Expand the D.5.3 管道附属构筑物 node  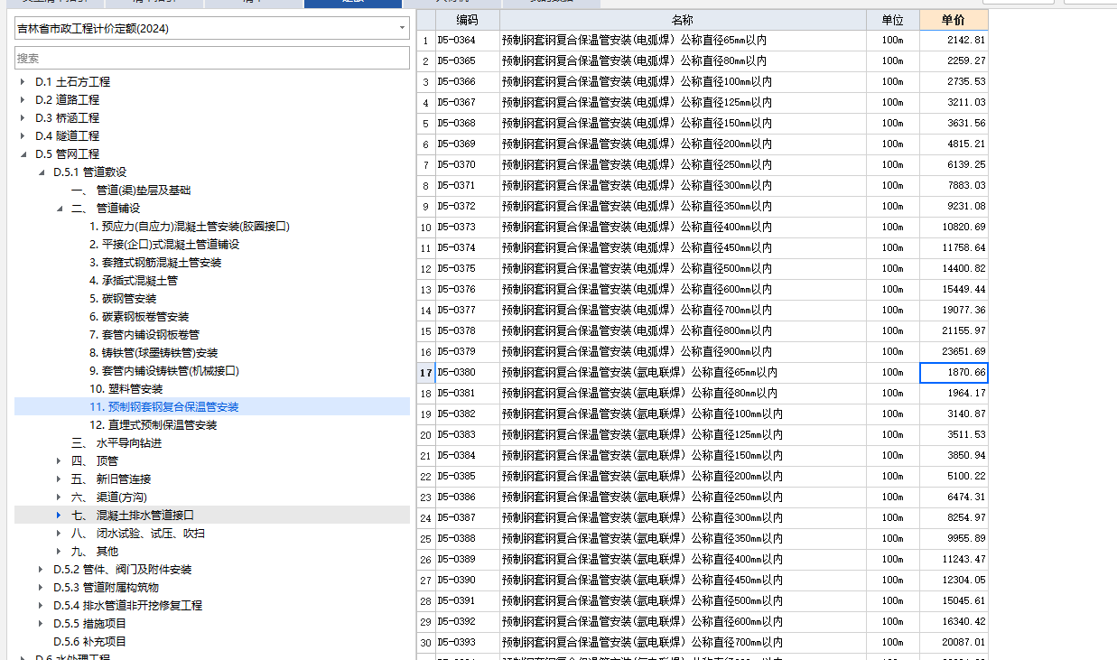[41, 588]
